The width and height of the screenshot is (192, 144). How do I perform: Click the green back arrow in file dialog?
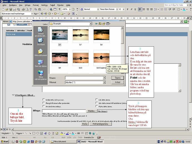tap(96, 24)
